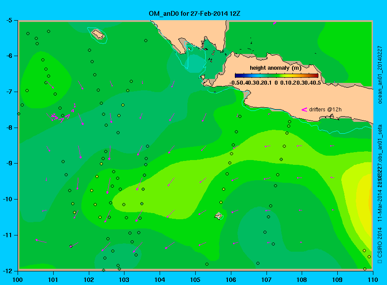Click the longitude tick label 106

(231, 280)
